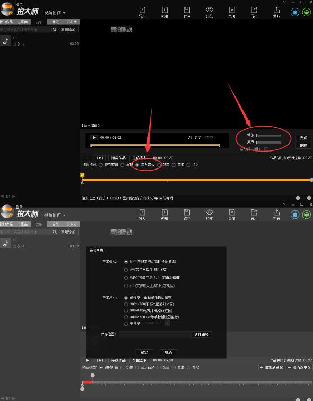The height and width of the screenshot is (401, 313).
Task: Click the 原声 volume slider
Action: 268,142
